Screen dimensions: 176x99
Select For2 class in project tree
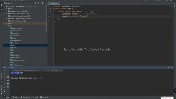pyautogui.click(x=14, y=53)
